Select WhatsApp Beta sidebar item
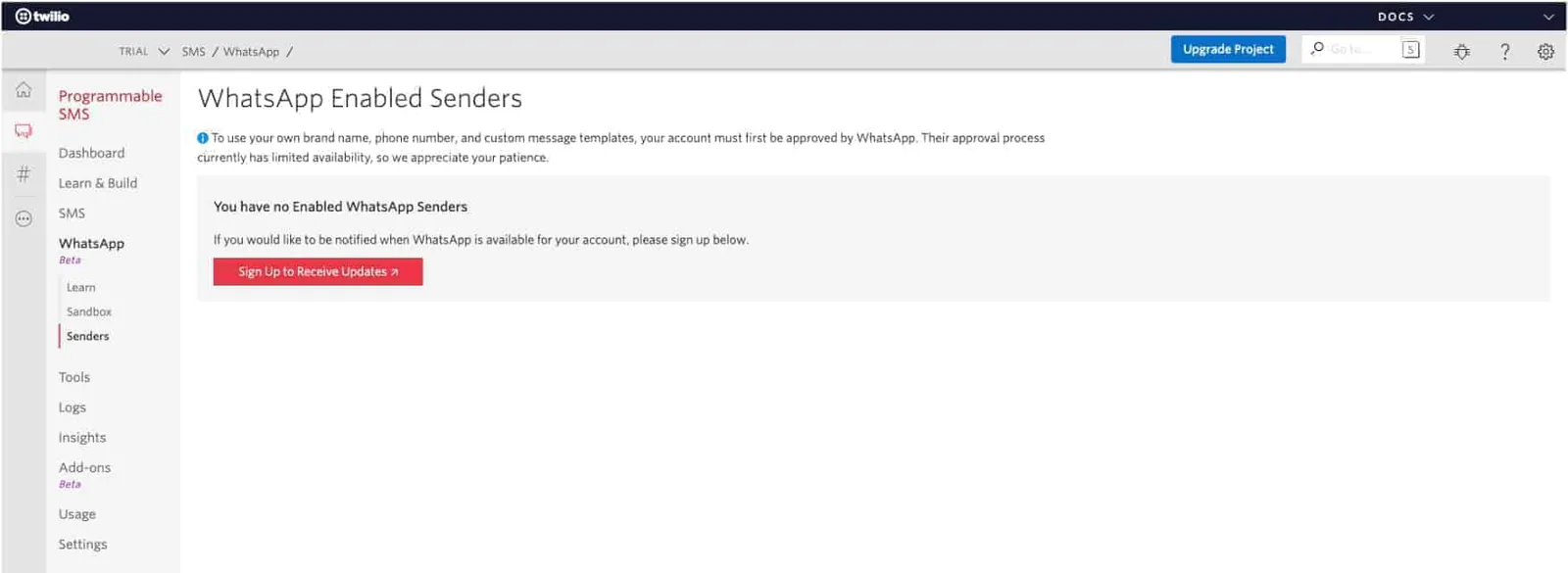The height and width of the screenshot is (573, 1568). [91, 250]
